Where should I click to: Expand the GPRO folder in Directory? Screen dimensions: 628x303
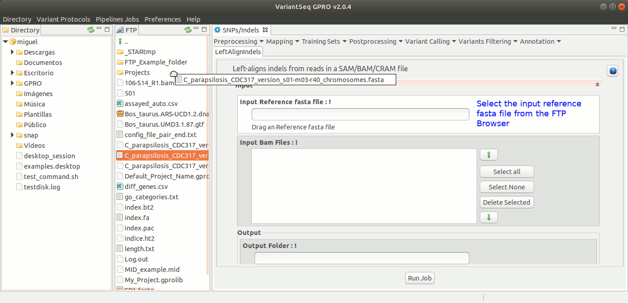point(13,83)
